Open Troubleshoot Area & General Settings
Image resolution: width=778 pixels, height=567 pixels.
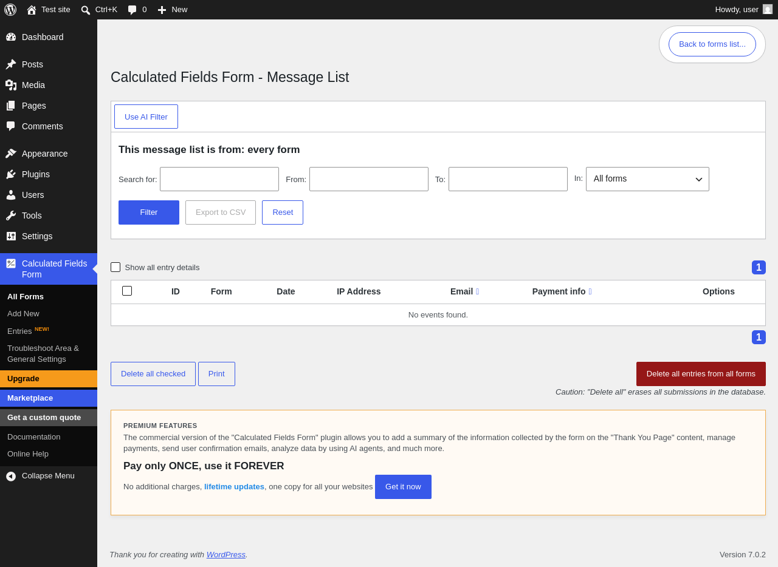pos(49,353)
